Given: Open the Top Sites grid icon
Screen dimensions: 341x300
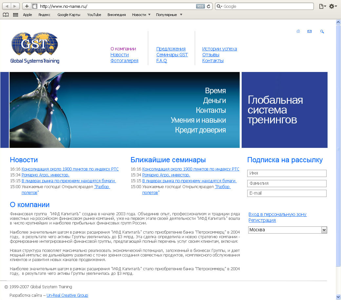Looking at the screenshot, I should click(x=15, y=15).
